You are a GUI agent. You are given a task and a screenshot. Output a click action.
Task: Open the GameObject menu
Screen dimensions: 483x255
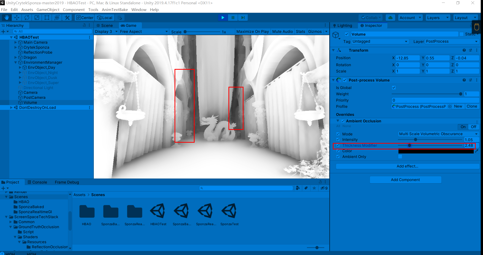pyautogui.click(x=48, y=10)
